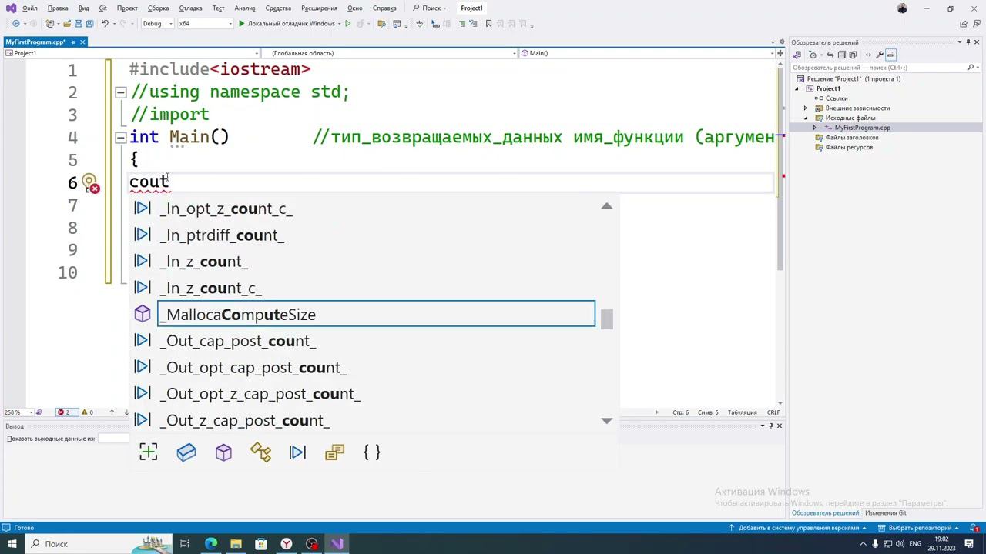The image size is (986, 554).
Task: Open the Project1 scope dropdown
Action: point(132,53)
